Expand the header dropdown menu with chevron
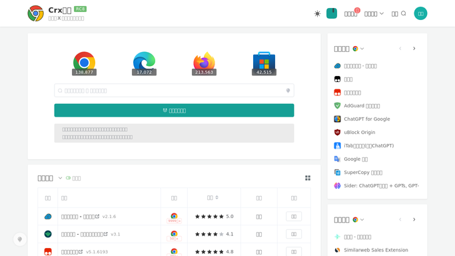The width and height of the screenshot is (455, 256). [x=374, y=13]
